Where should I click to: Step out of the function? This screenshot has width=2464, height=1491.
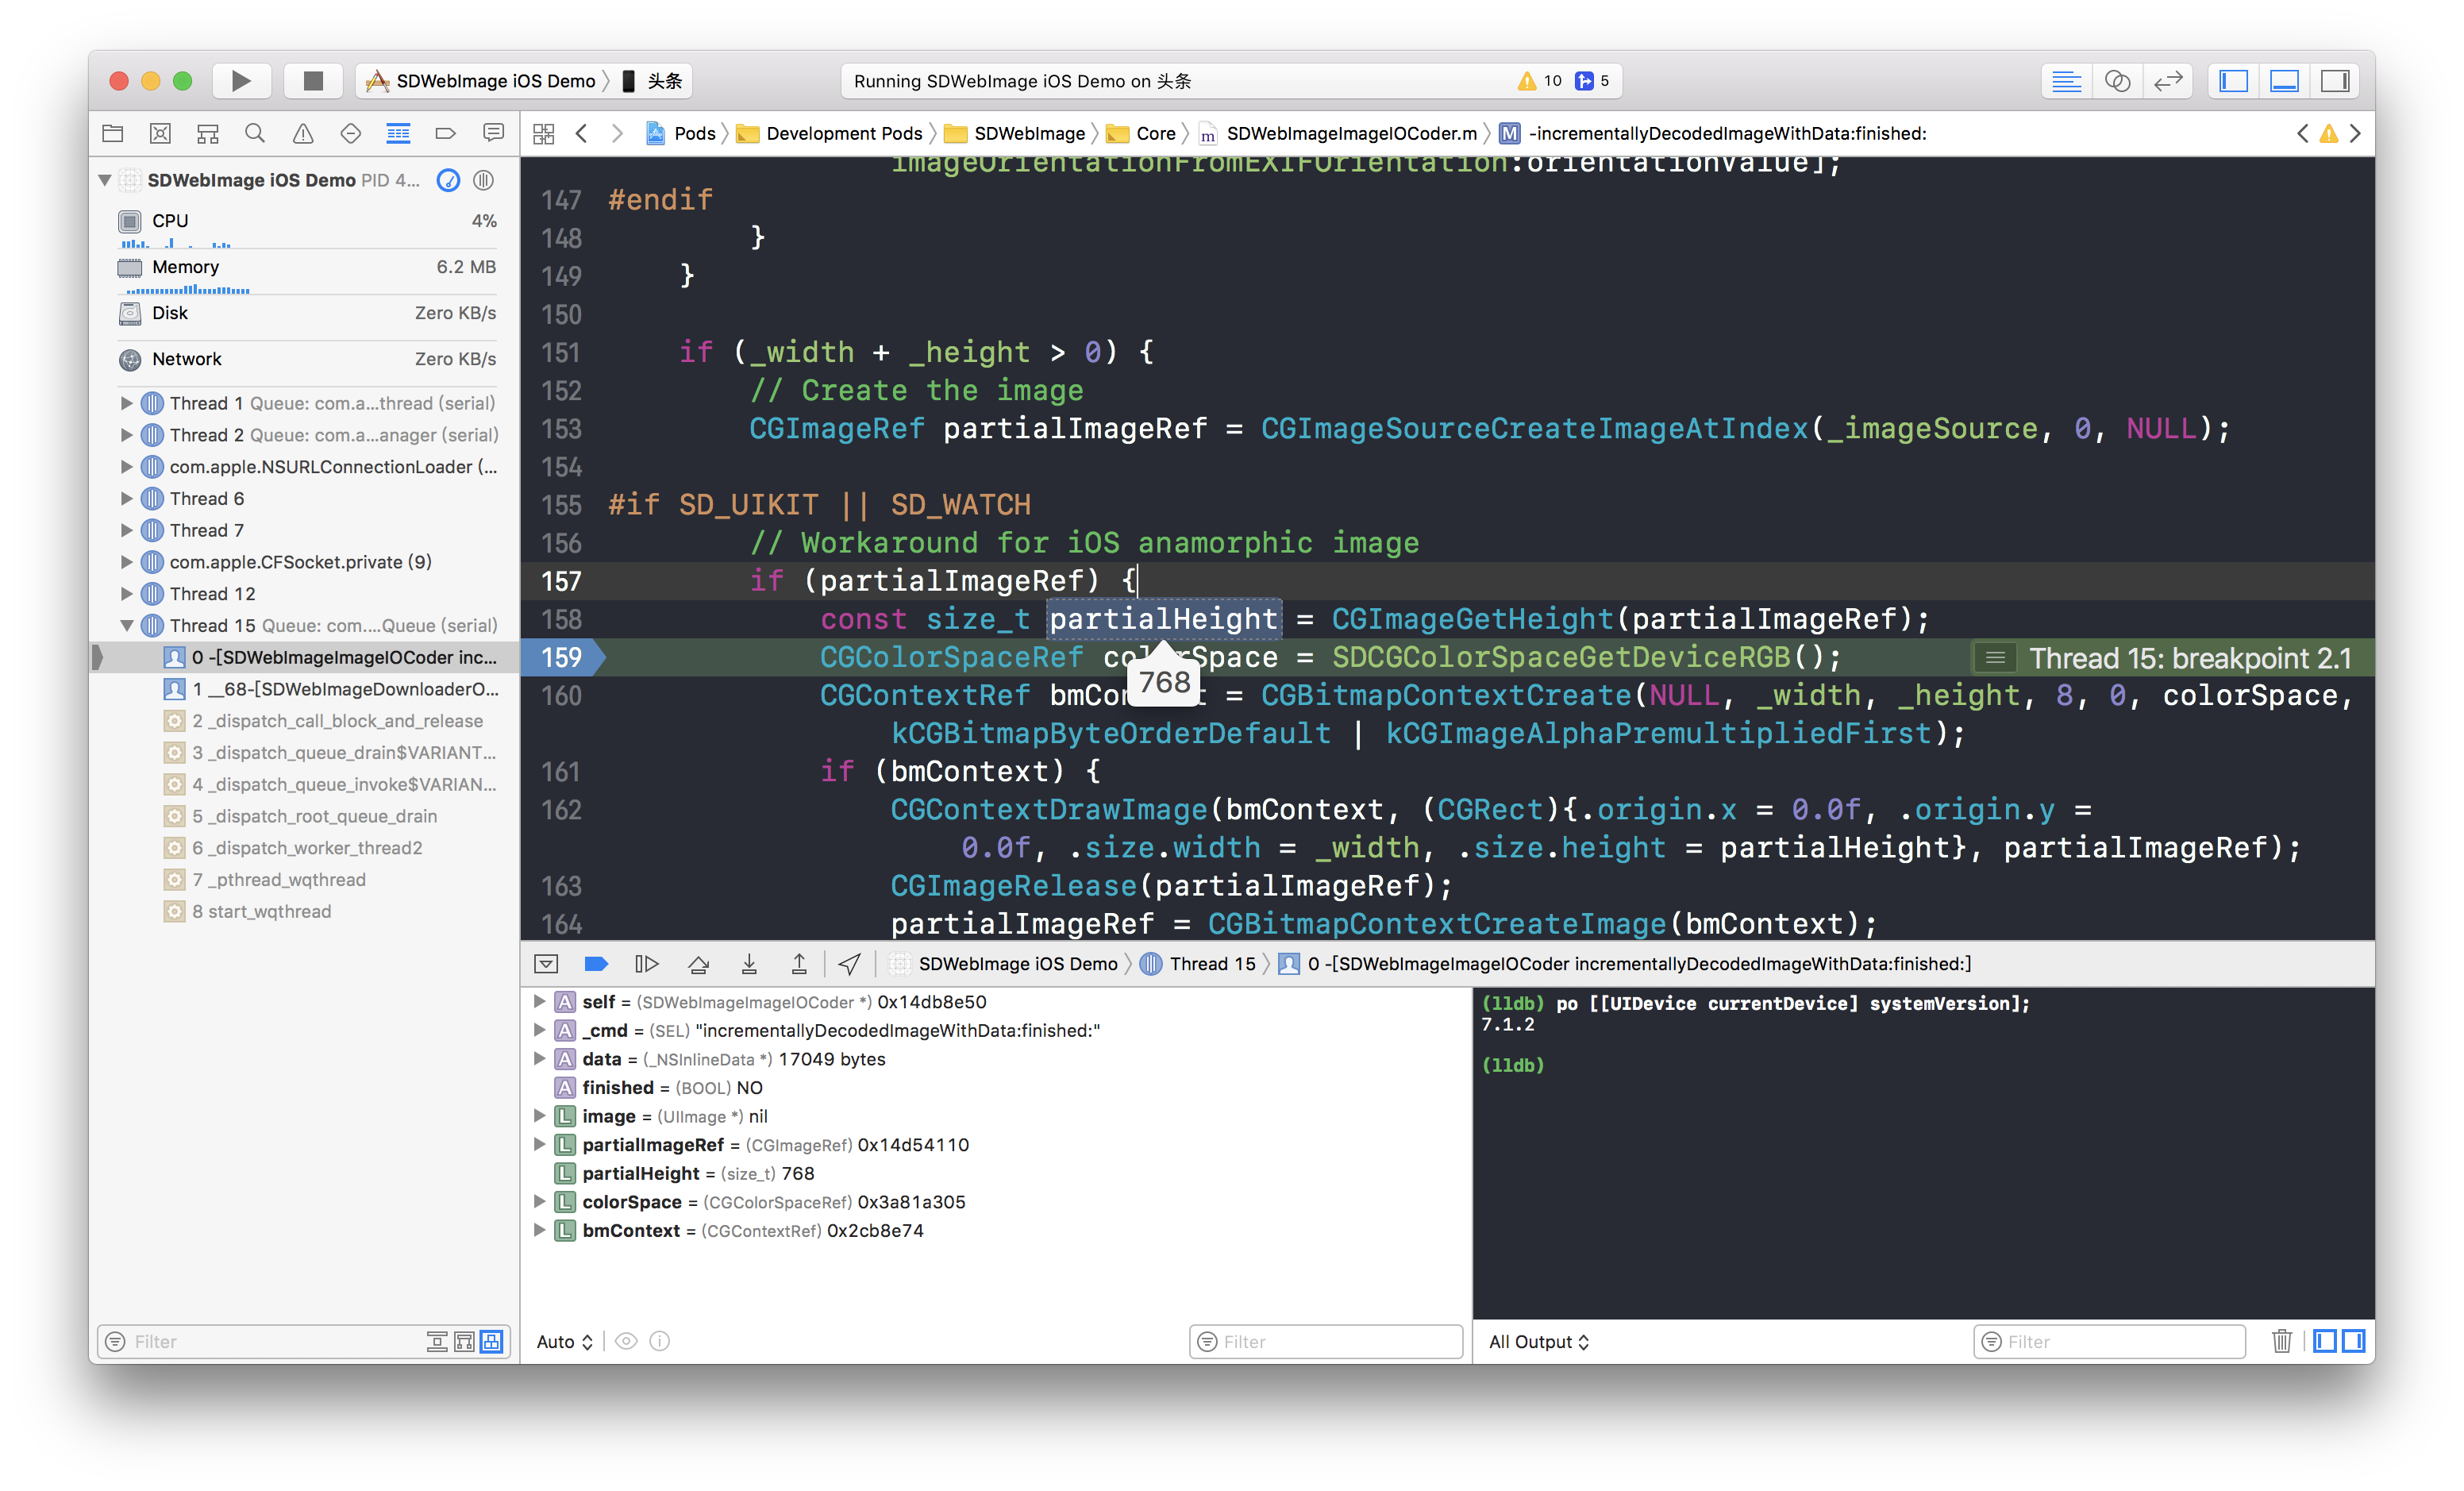pos(799,964)
